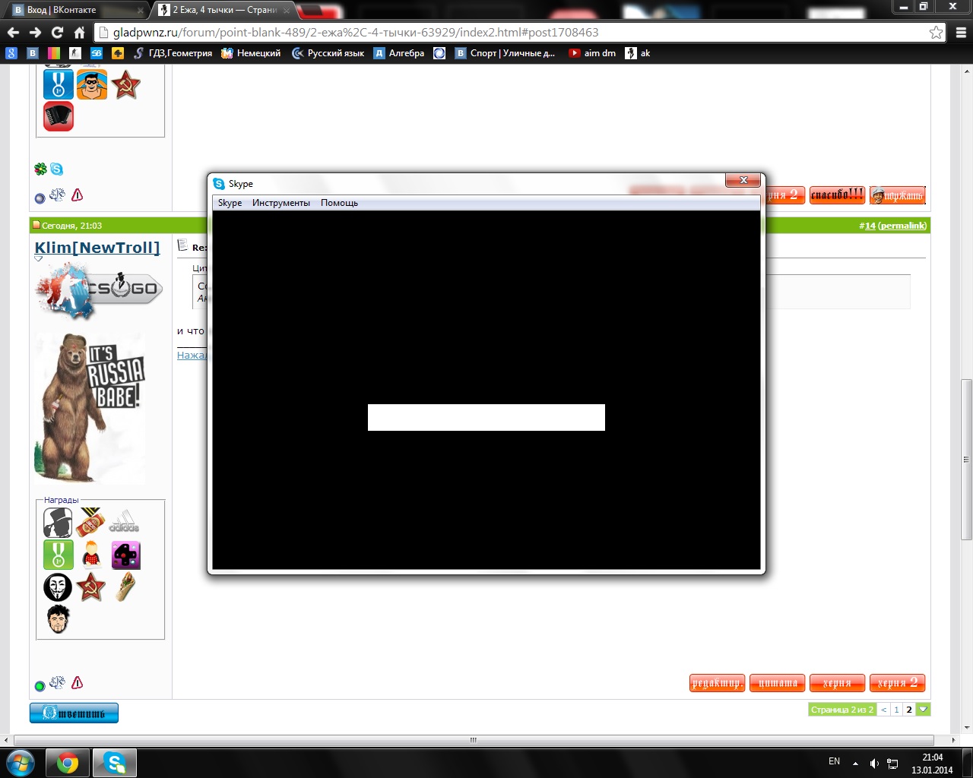Click the ICQ flower icon in the upper post
The height and width of the screenshot is (778, 973).
(41, 169)
